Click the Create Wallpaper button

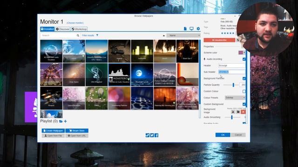pos(53,131)
